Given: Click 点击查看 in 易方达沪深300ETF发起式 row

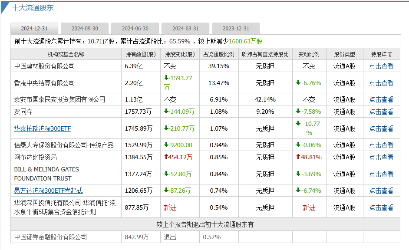Looking at the screenshot, I should pyautogui.click(x=381, y=191).
